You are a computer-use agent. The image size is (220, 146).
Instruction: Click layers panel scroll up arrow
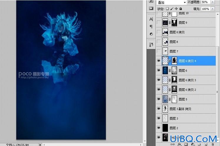pyautogui.click(x=218, y=14)
